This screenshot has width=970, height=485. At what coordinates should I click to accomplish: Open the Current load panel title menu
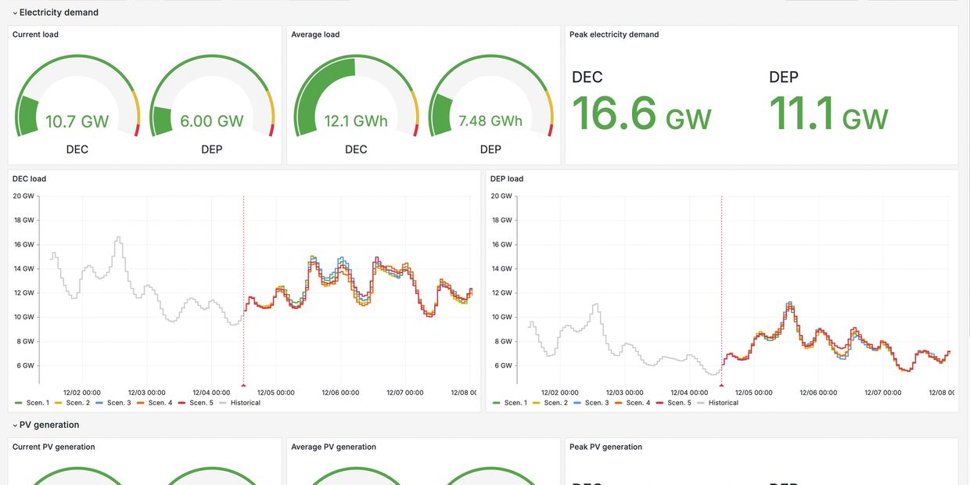click(x=35, y=34)
